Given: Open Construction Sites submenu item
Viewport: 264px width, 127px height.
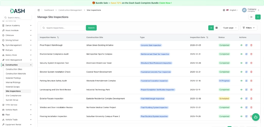Looking at the screenshot, I should click(x=14, y=69).
